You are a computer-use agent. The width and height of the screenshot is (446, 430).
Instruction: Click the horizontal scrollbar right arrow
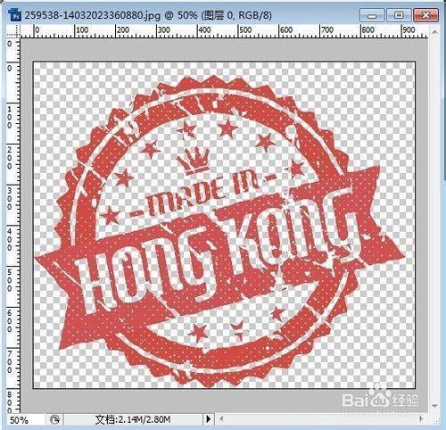(421, 419)
